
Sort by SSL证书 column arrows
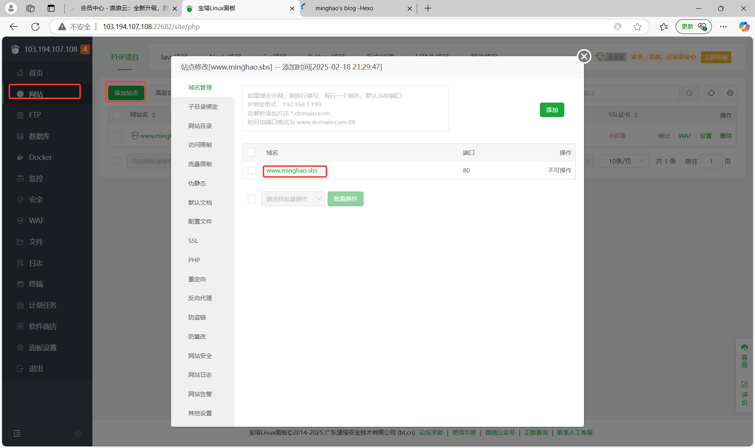[x=636, y=115]
